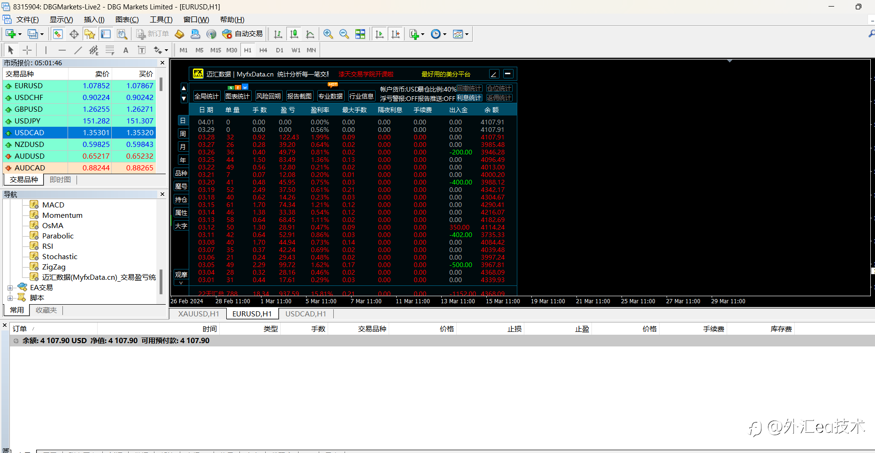Switch chart to candlestick style

click(294, 34)
